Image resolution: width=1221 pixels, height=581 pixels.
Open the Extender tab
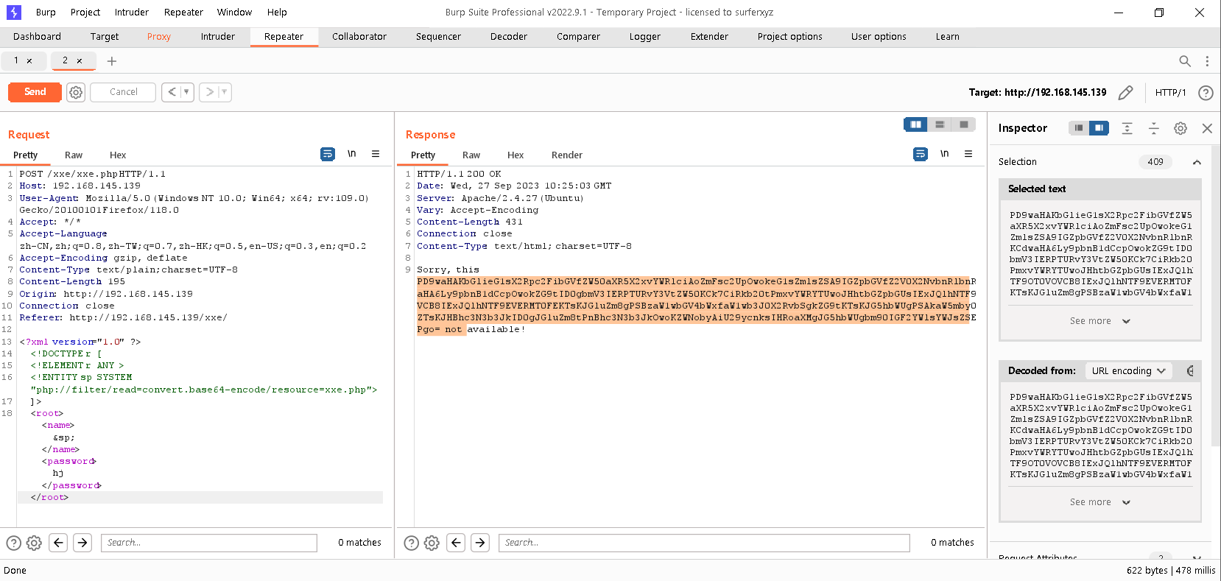tap(709, 37)
